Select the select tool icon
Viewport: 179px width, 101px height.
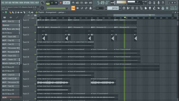(27, 12)
